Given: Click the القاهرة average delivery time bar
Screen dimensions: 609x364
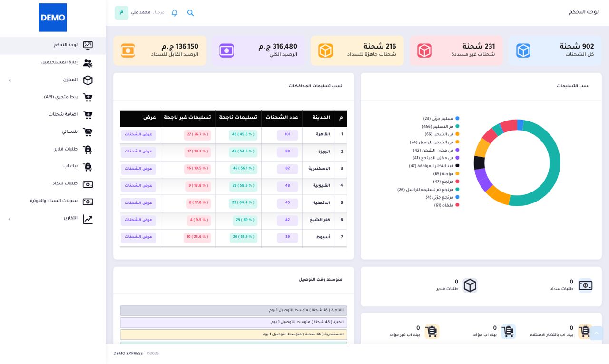Looking at the screenshot, I should point(234,310).
